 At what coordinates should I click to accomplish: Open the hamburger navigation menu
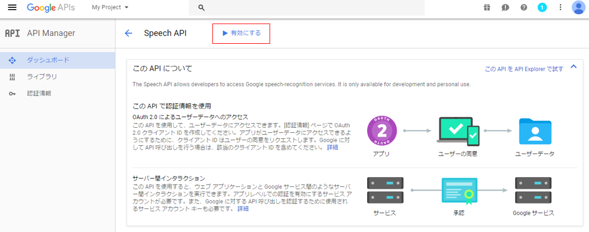click(12, 7)
